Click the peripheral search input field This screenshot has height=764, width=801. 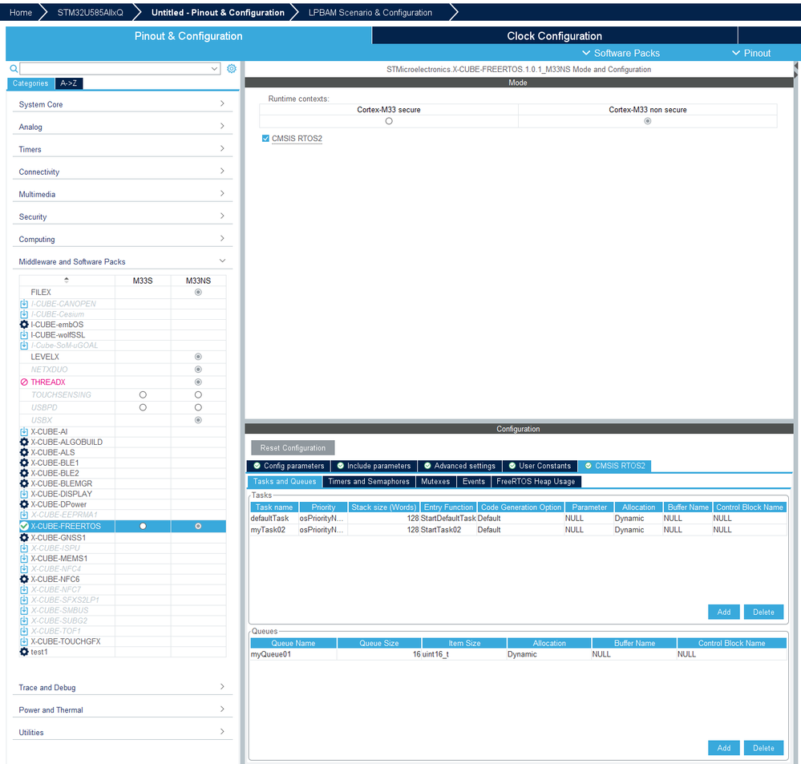(x=114, y=68)
